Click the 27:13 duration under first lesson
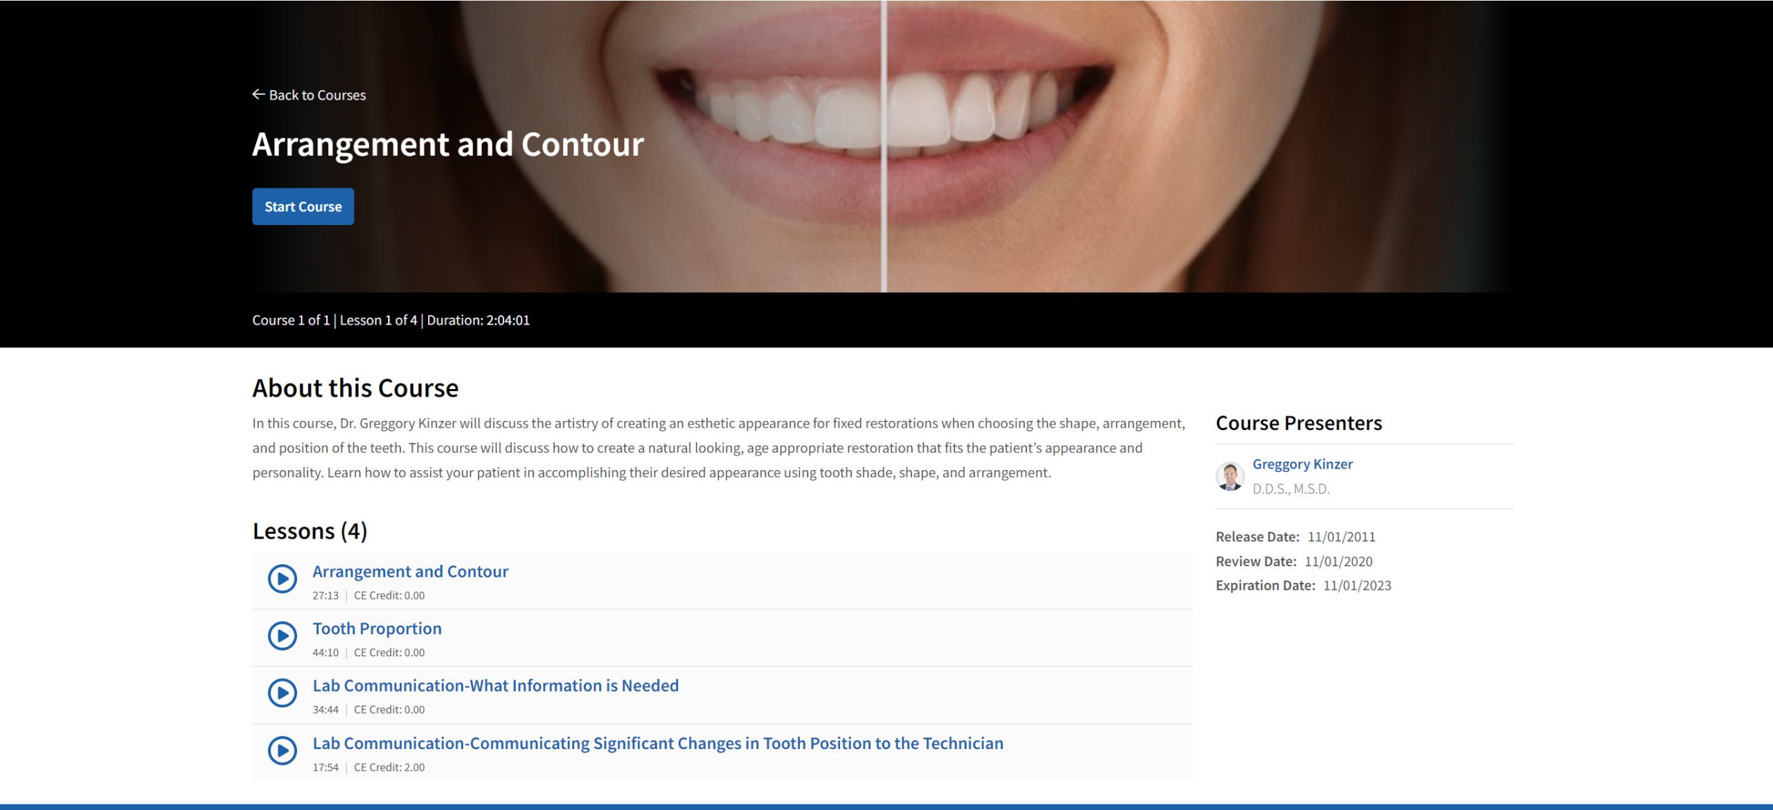Image resolution: width=1773 pixels, height=810 pixels. [x=326, y=595]
